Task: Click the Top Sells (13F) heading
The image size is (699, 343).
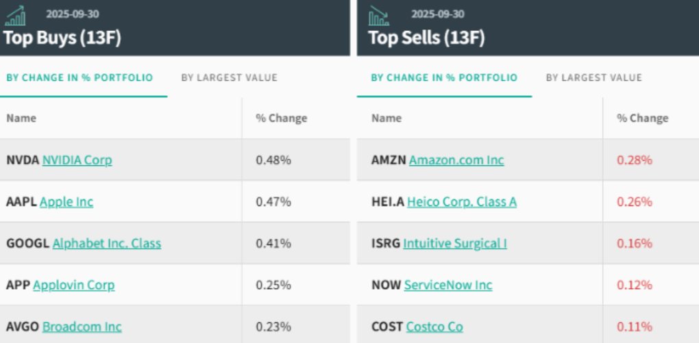Action: 426,37
